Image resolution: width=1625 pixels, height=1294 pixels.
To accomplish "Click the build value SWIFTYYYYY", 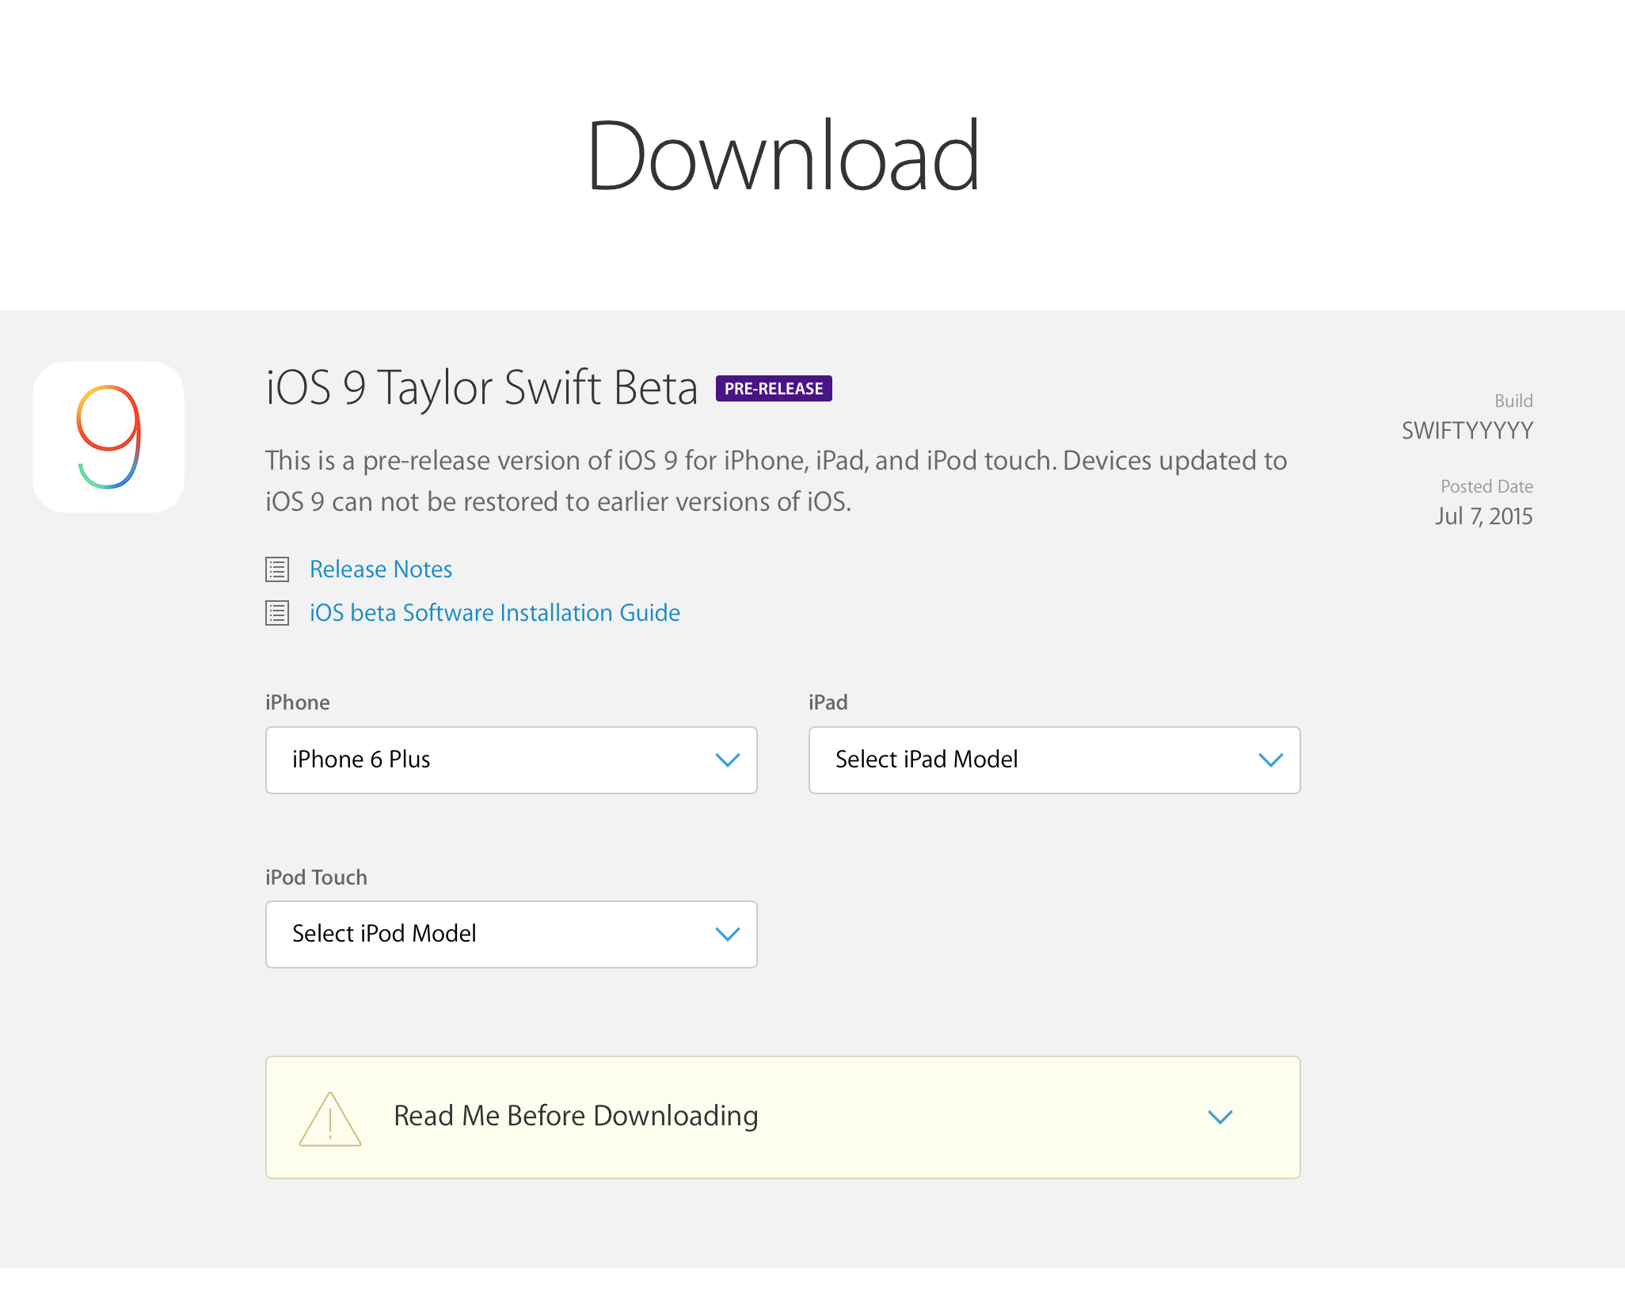I will (x=1467, y=431).
